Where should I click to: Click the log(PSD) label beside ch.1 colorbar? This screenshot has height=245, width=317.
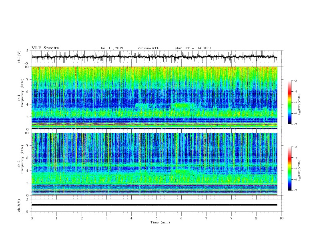pyautogui.click(x=300, y=104)
